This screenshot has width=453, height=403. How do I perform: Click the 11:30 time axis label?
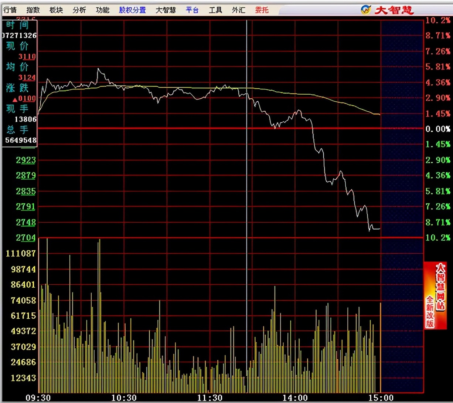210,398
